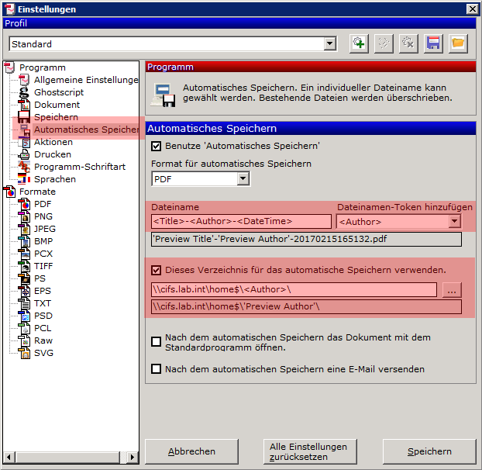Open the Drucken printer settings
This screenshot has width=482, height=470.
click(52, 154)
